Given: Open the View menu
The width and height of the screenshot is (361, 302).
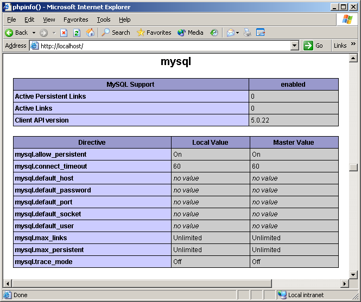Looking at the screenshot, I should point(49,20).
